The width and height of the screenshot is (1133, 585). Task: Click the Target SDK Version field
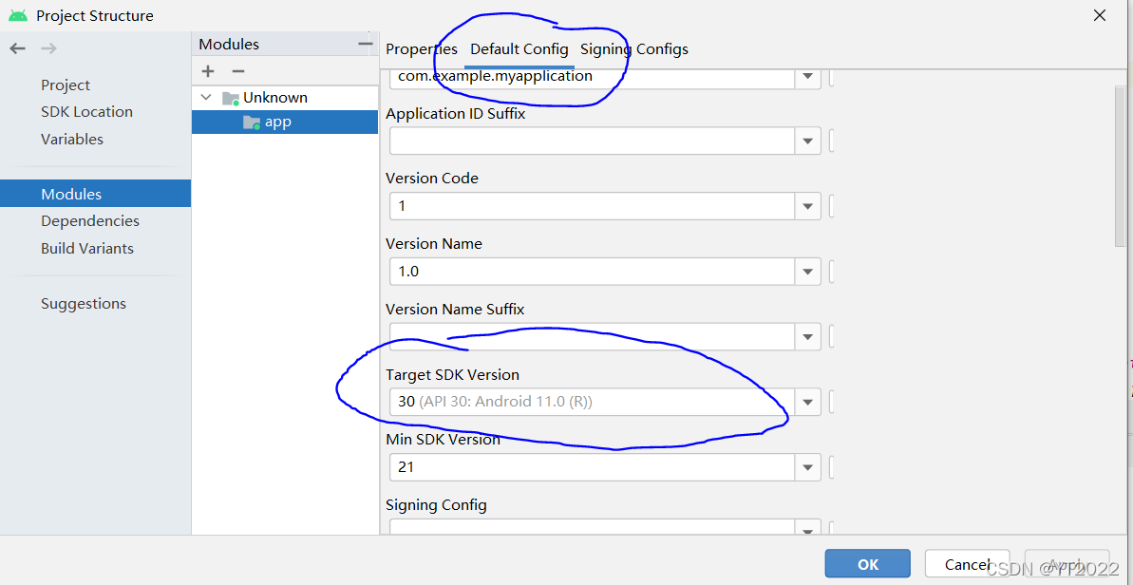(x=593, y=402)
